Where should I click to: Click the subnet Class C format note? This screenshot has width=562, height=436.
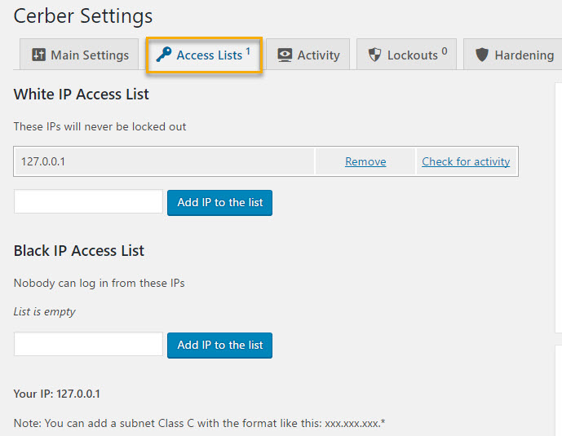coord(199,423)
